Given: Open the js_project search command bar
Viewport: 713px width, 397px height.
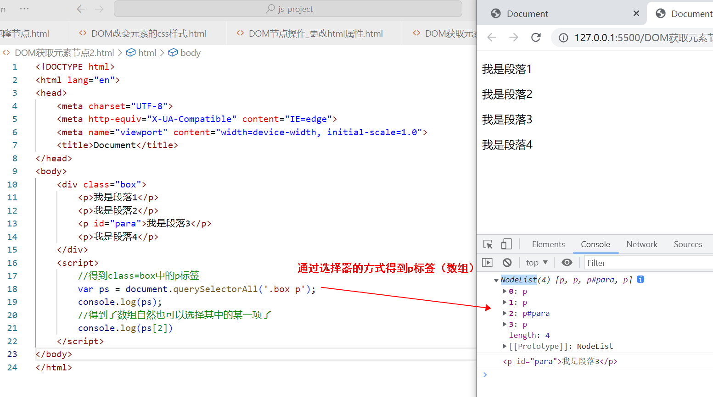Looking at the screenshot, I should point(288,9).
